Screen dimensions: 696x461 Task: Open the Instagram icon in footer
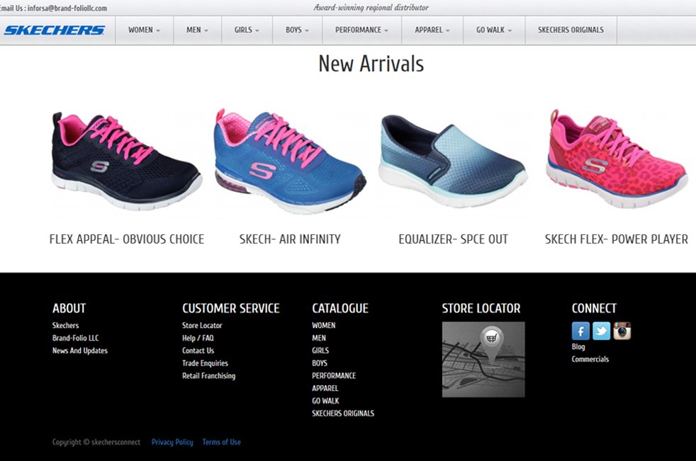click(x=622, y=331)
